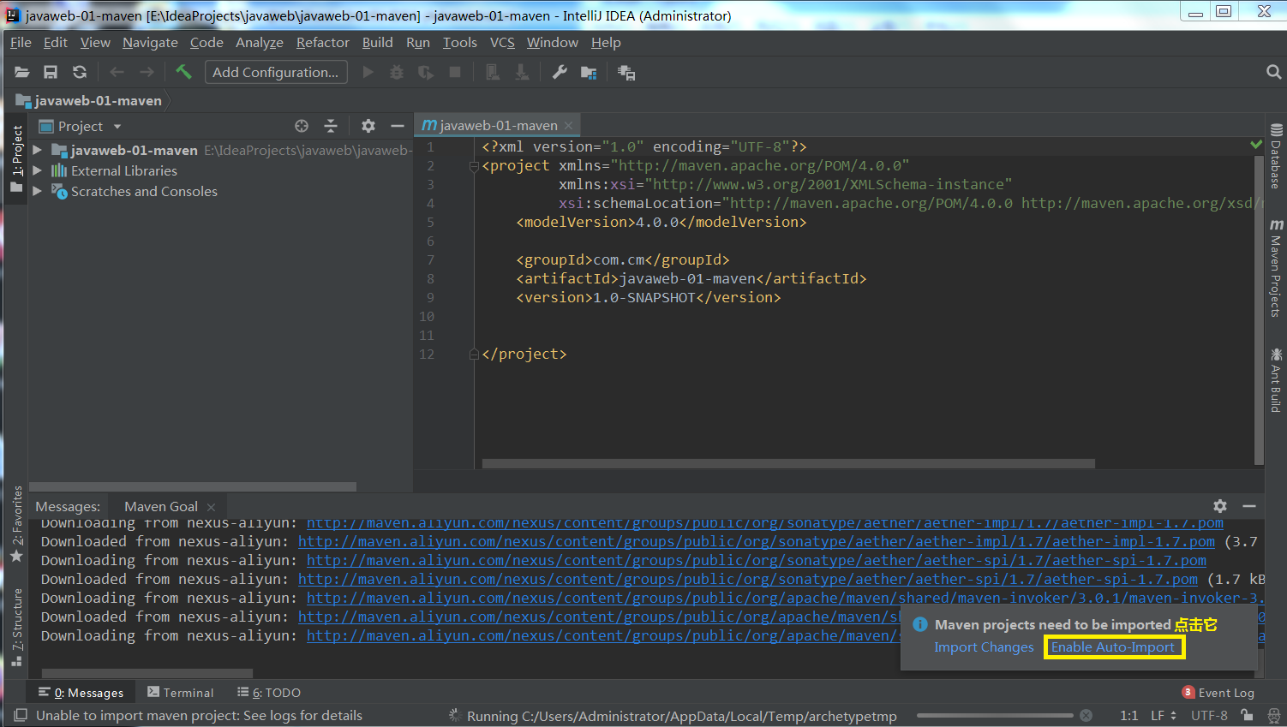Image resolution: width=1287 pixels, height=727 pixels.
Task: Expand Scratches and Consoles tree node
Action: [x=37, y=191]
